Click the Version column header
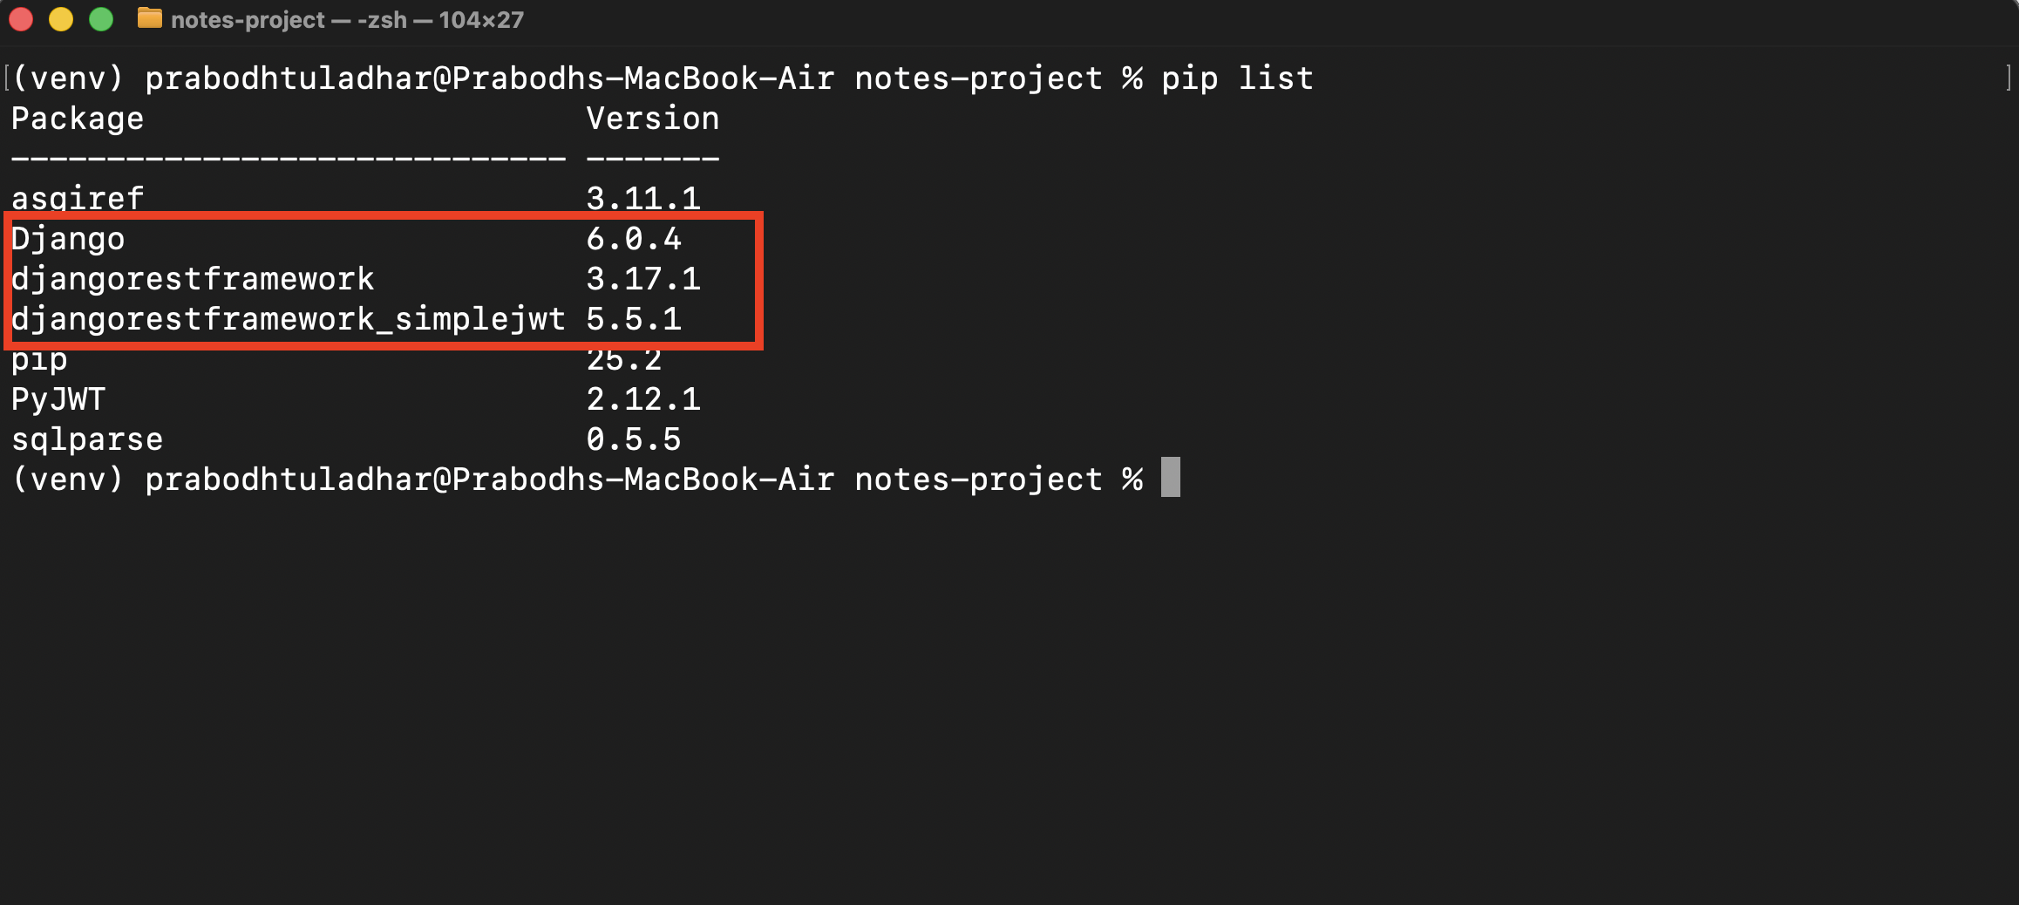The image size is (2019, 905). click(653, 119)
